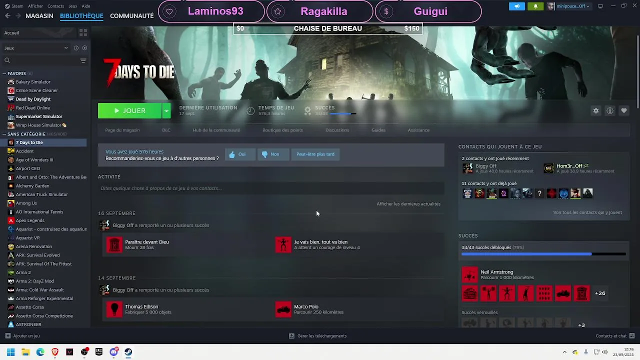This screenshot has width=640, height=360.
Task: Open Marco Polo achievement icon
Action: [283, 309]
